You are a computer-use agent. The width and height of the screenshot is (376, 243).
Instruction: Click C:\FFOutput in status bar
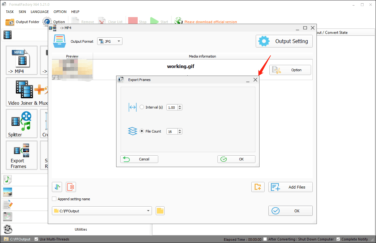click(x=17, y=239)
